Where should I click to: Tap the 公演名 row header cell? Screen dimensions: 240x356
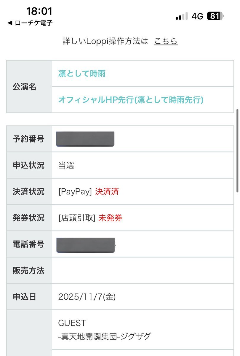[29, 87]
